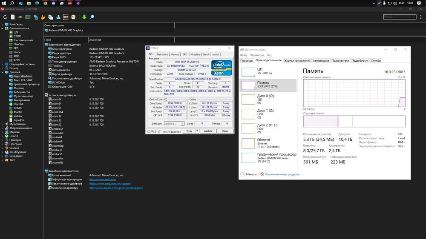Viewport: 426px width, 239px height.
Task: Open the OSD panel icon in AIDA64 toolbar
Action: 66,17
